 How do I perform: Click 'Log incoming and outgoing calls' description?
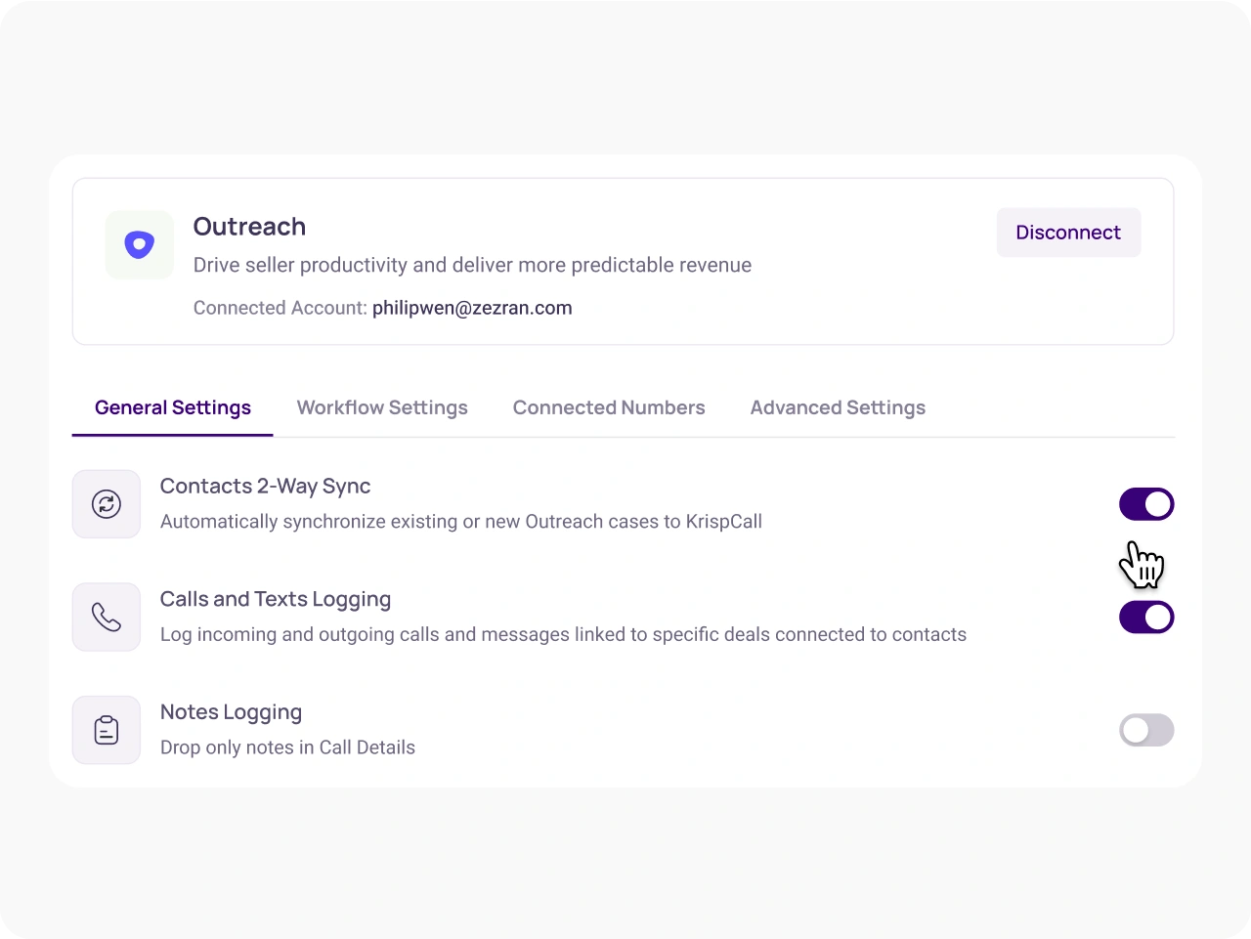(563, 635)
